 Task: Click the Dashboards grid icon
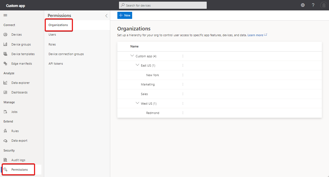point(5,92)
